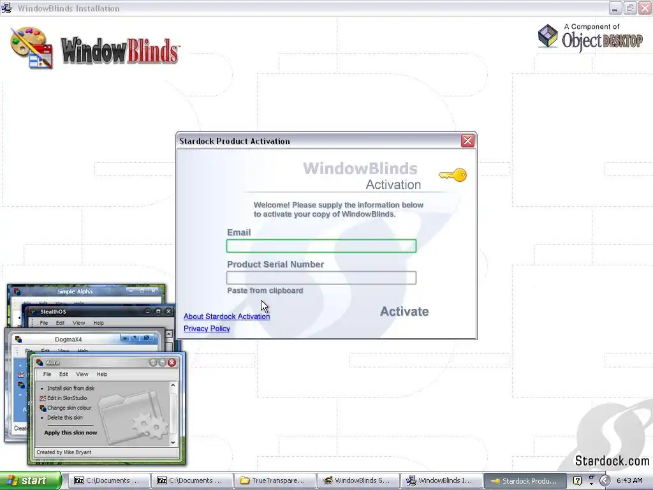653x490 pixels.
Task: Click the Product Serial Number field
Action: (321, 278)
